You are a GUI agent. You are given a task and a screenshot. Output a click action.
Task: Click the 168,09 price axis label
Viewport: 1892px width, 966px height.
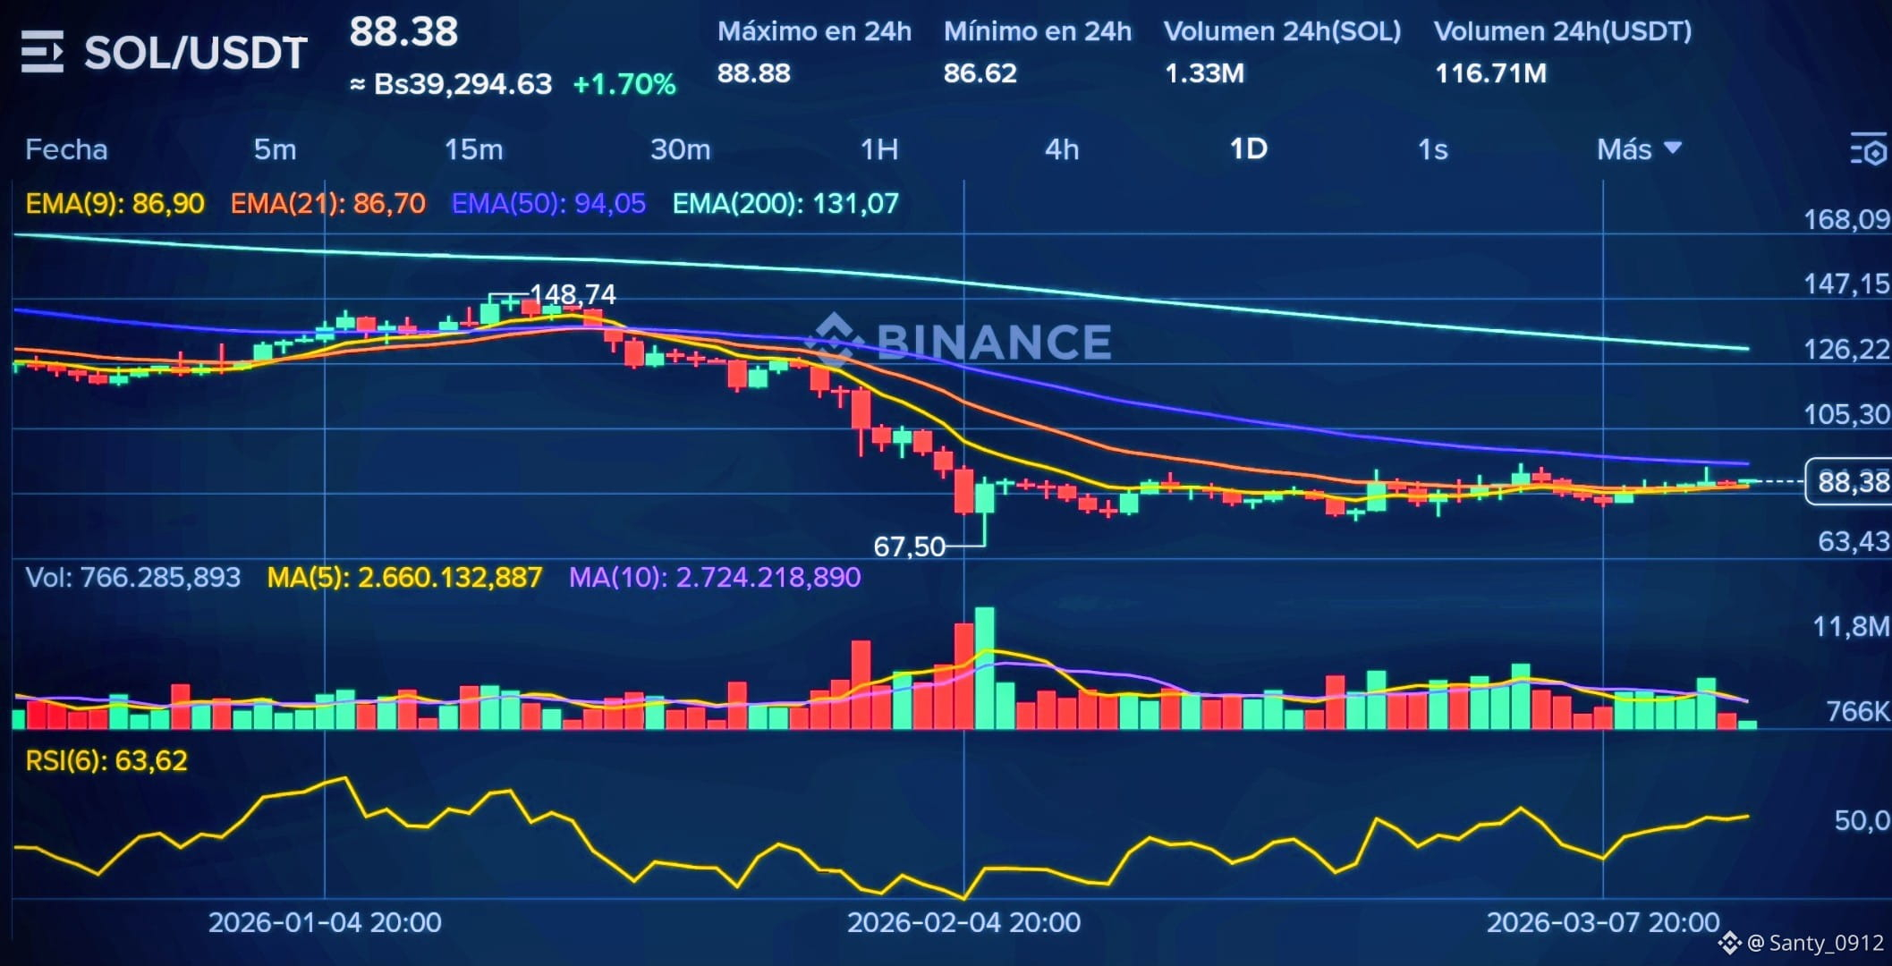point(1846,220)
